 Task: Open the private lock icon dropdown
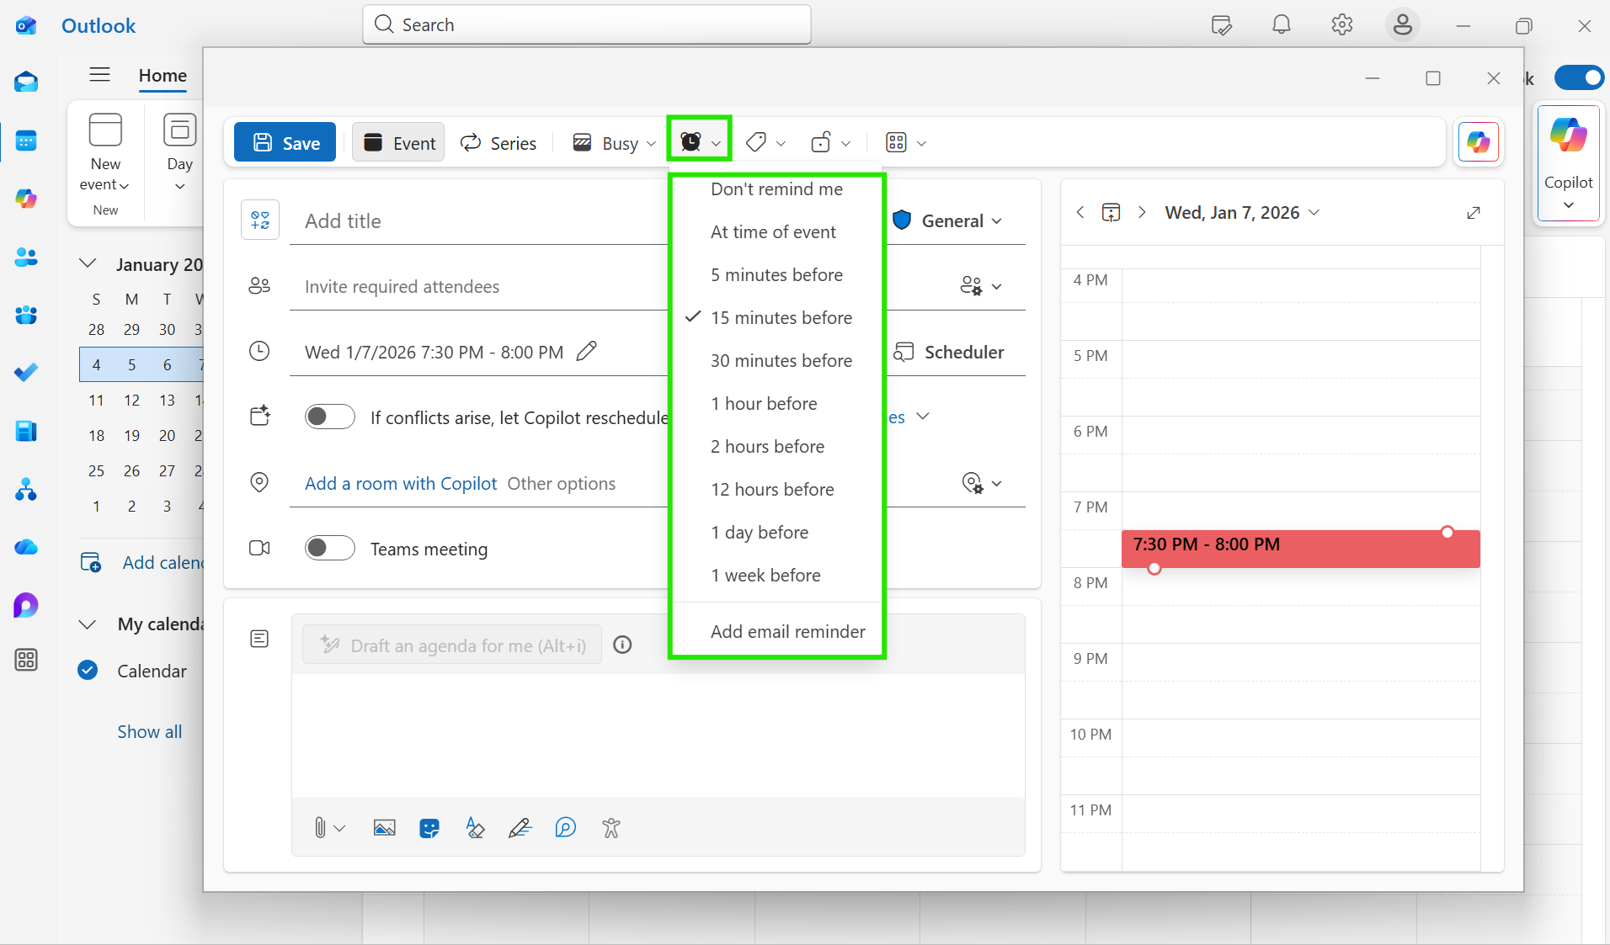830,143
